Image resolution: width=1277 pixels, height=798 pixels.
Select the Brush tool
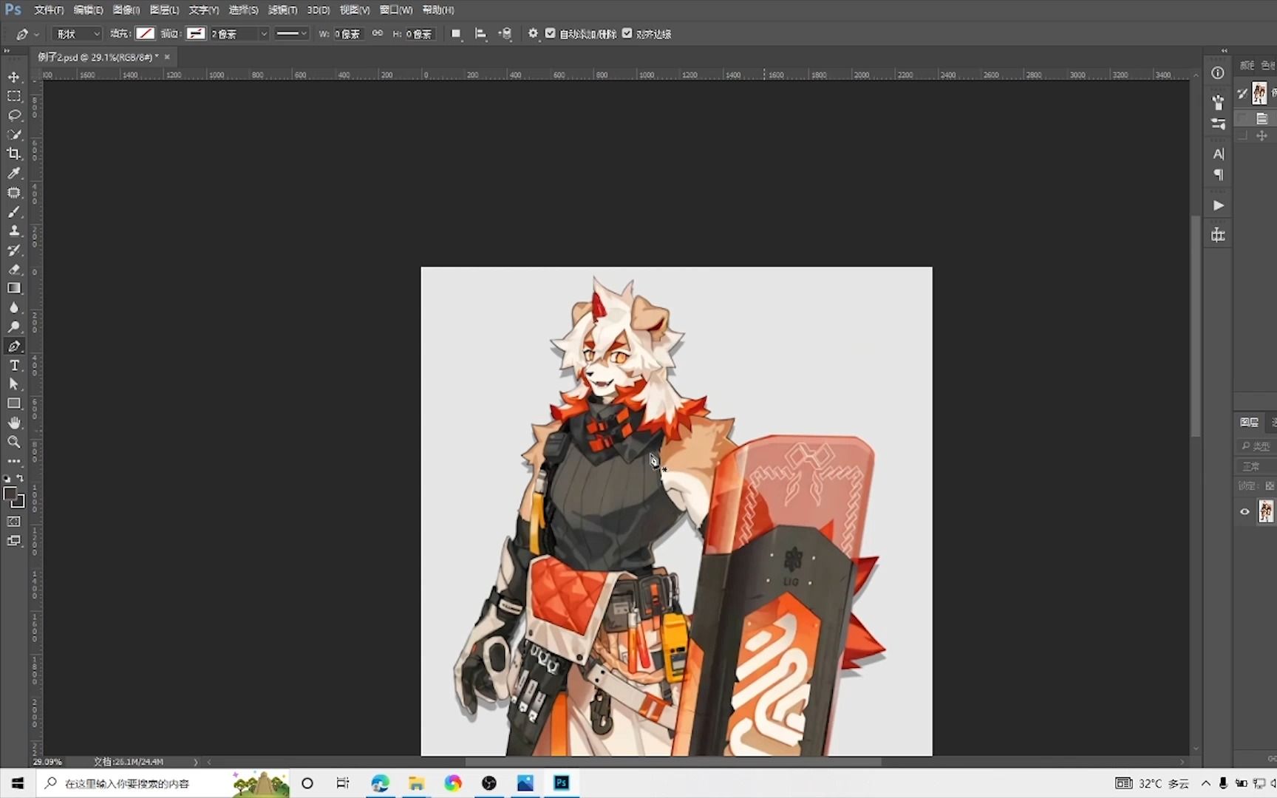click(14, 211)
